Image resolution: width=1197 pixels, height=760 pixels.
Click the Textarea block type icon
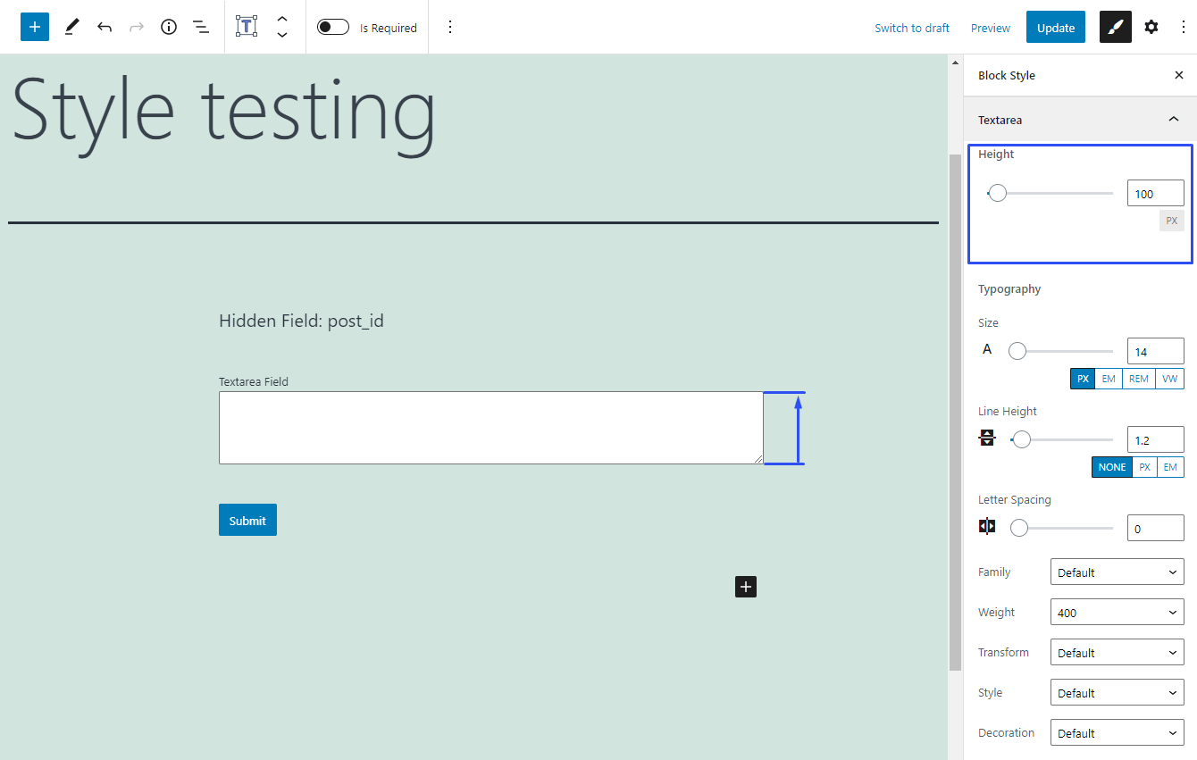pyautogui.click(x=246, y=27)
